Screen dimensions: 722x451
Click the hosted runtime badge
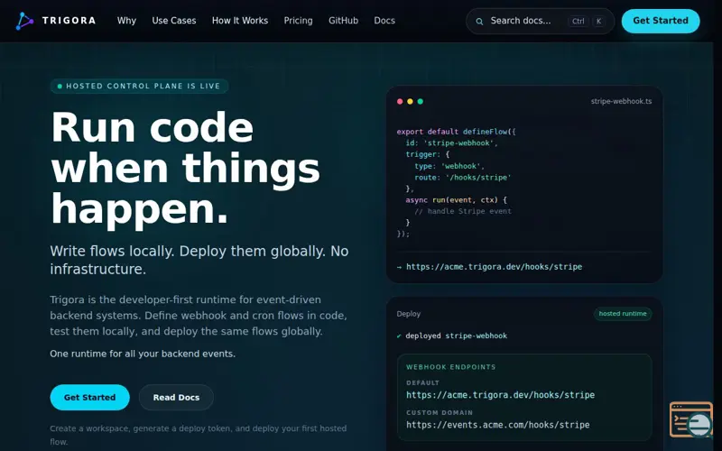coord(623,314)
